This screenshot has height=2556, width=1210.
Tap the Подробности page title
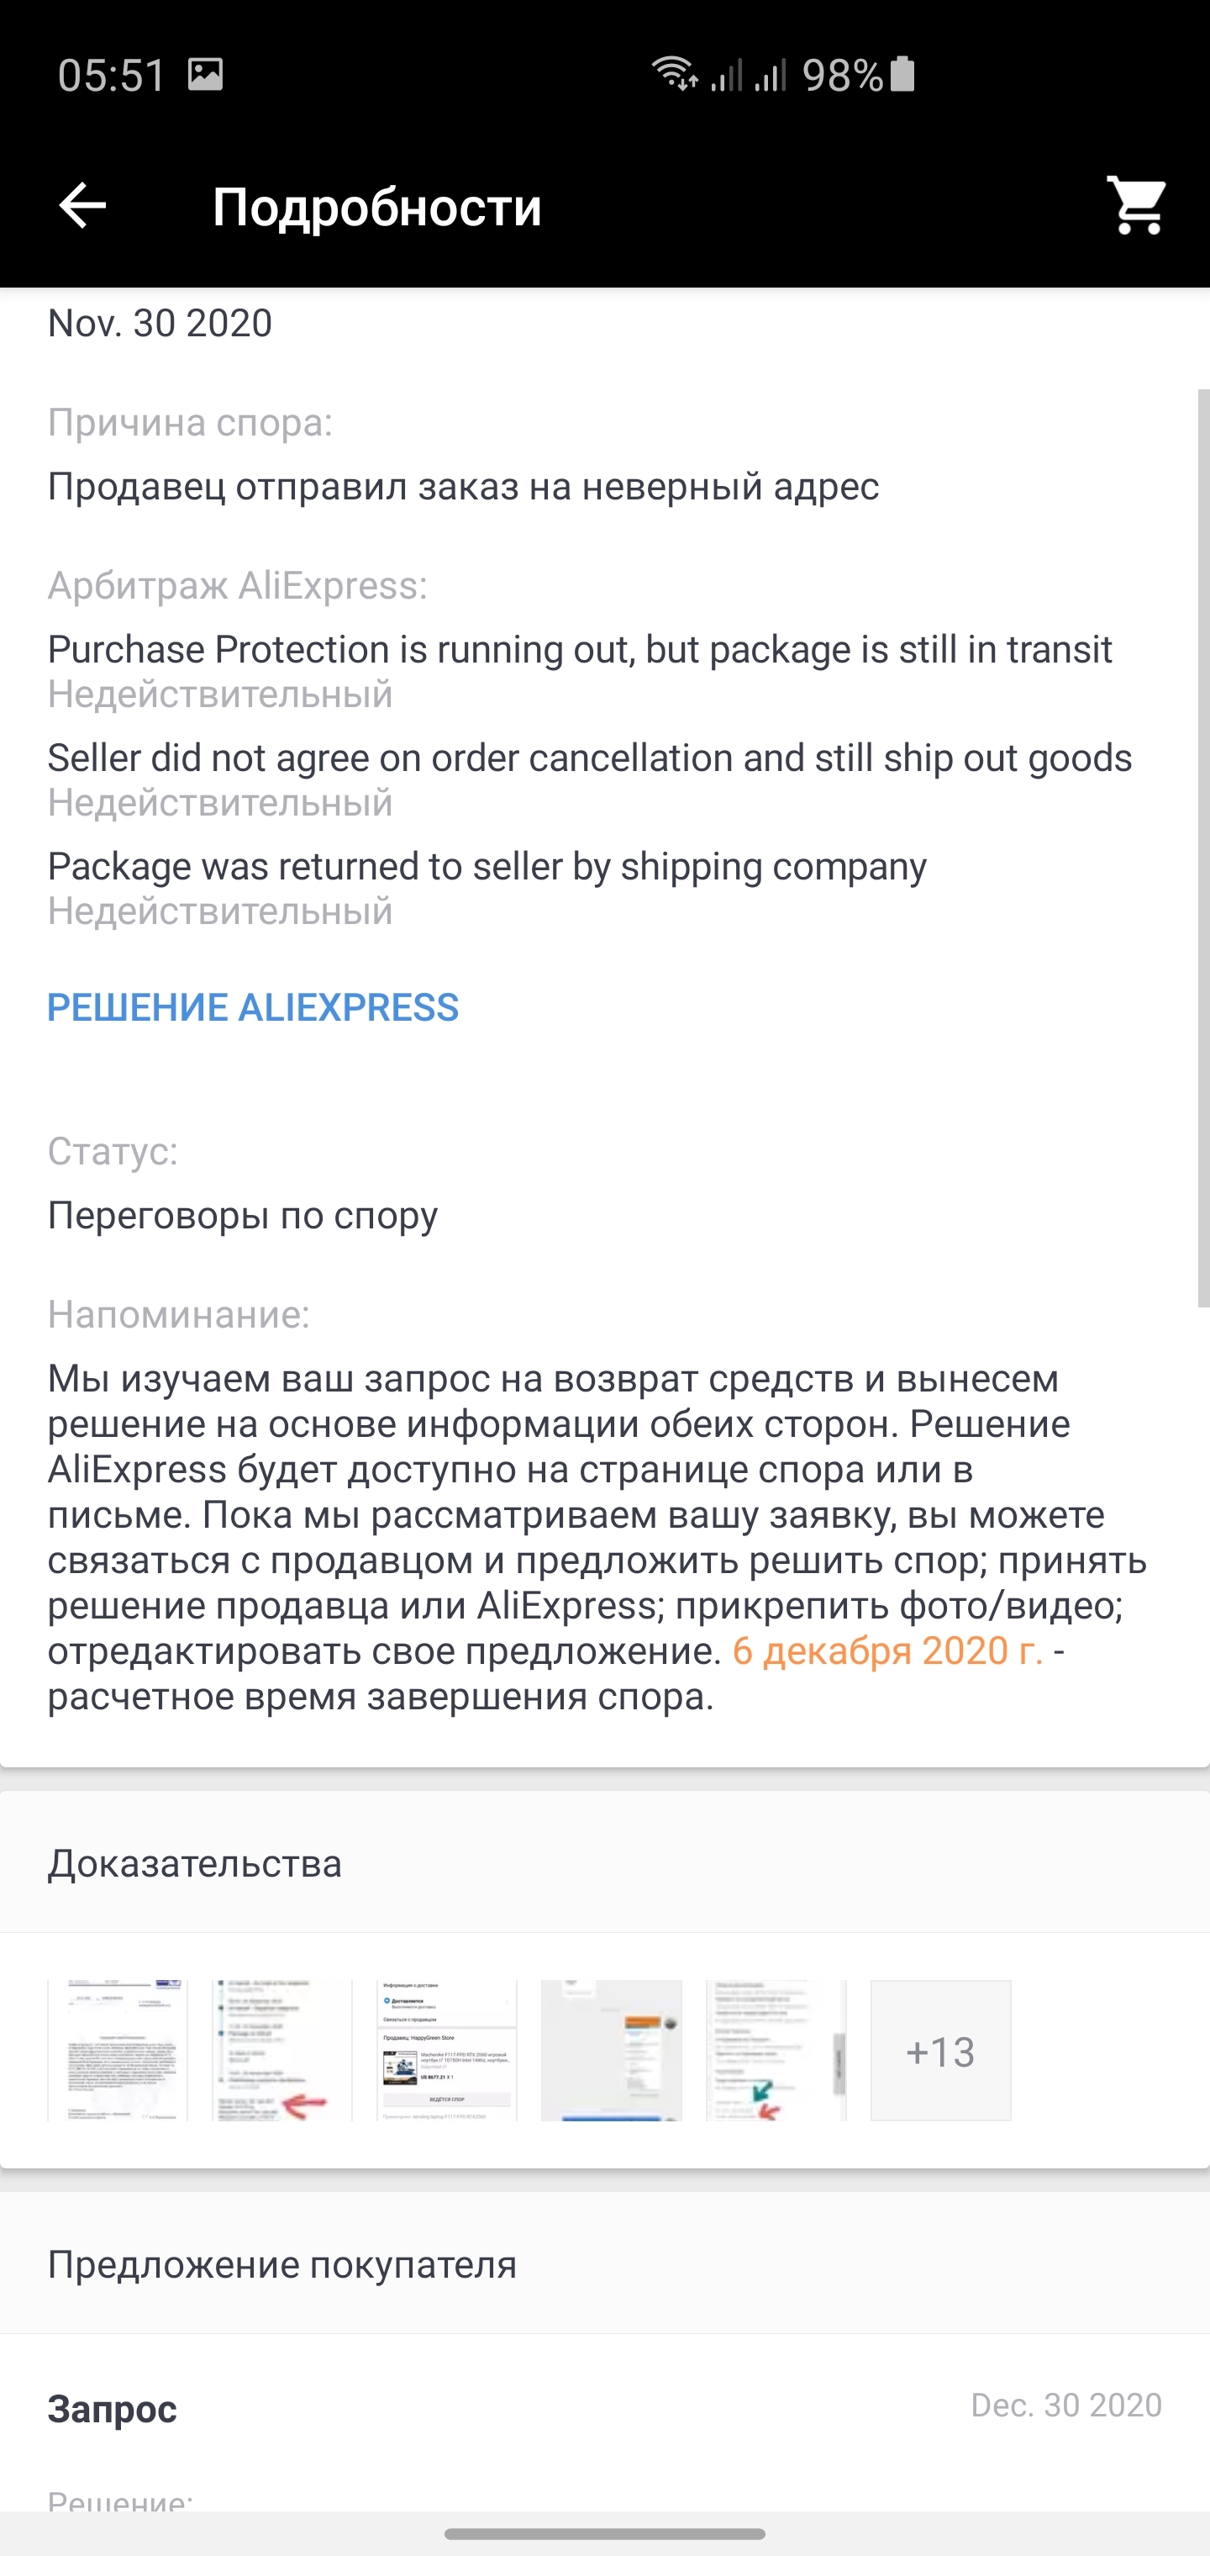[x=377, y=208]
